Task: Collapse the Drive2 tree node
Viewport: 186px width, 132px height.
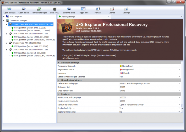Action: (7, 43)
